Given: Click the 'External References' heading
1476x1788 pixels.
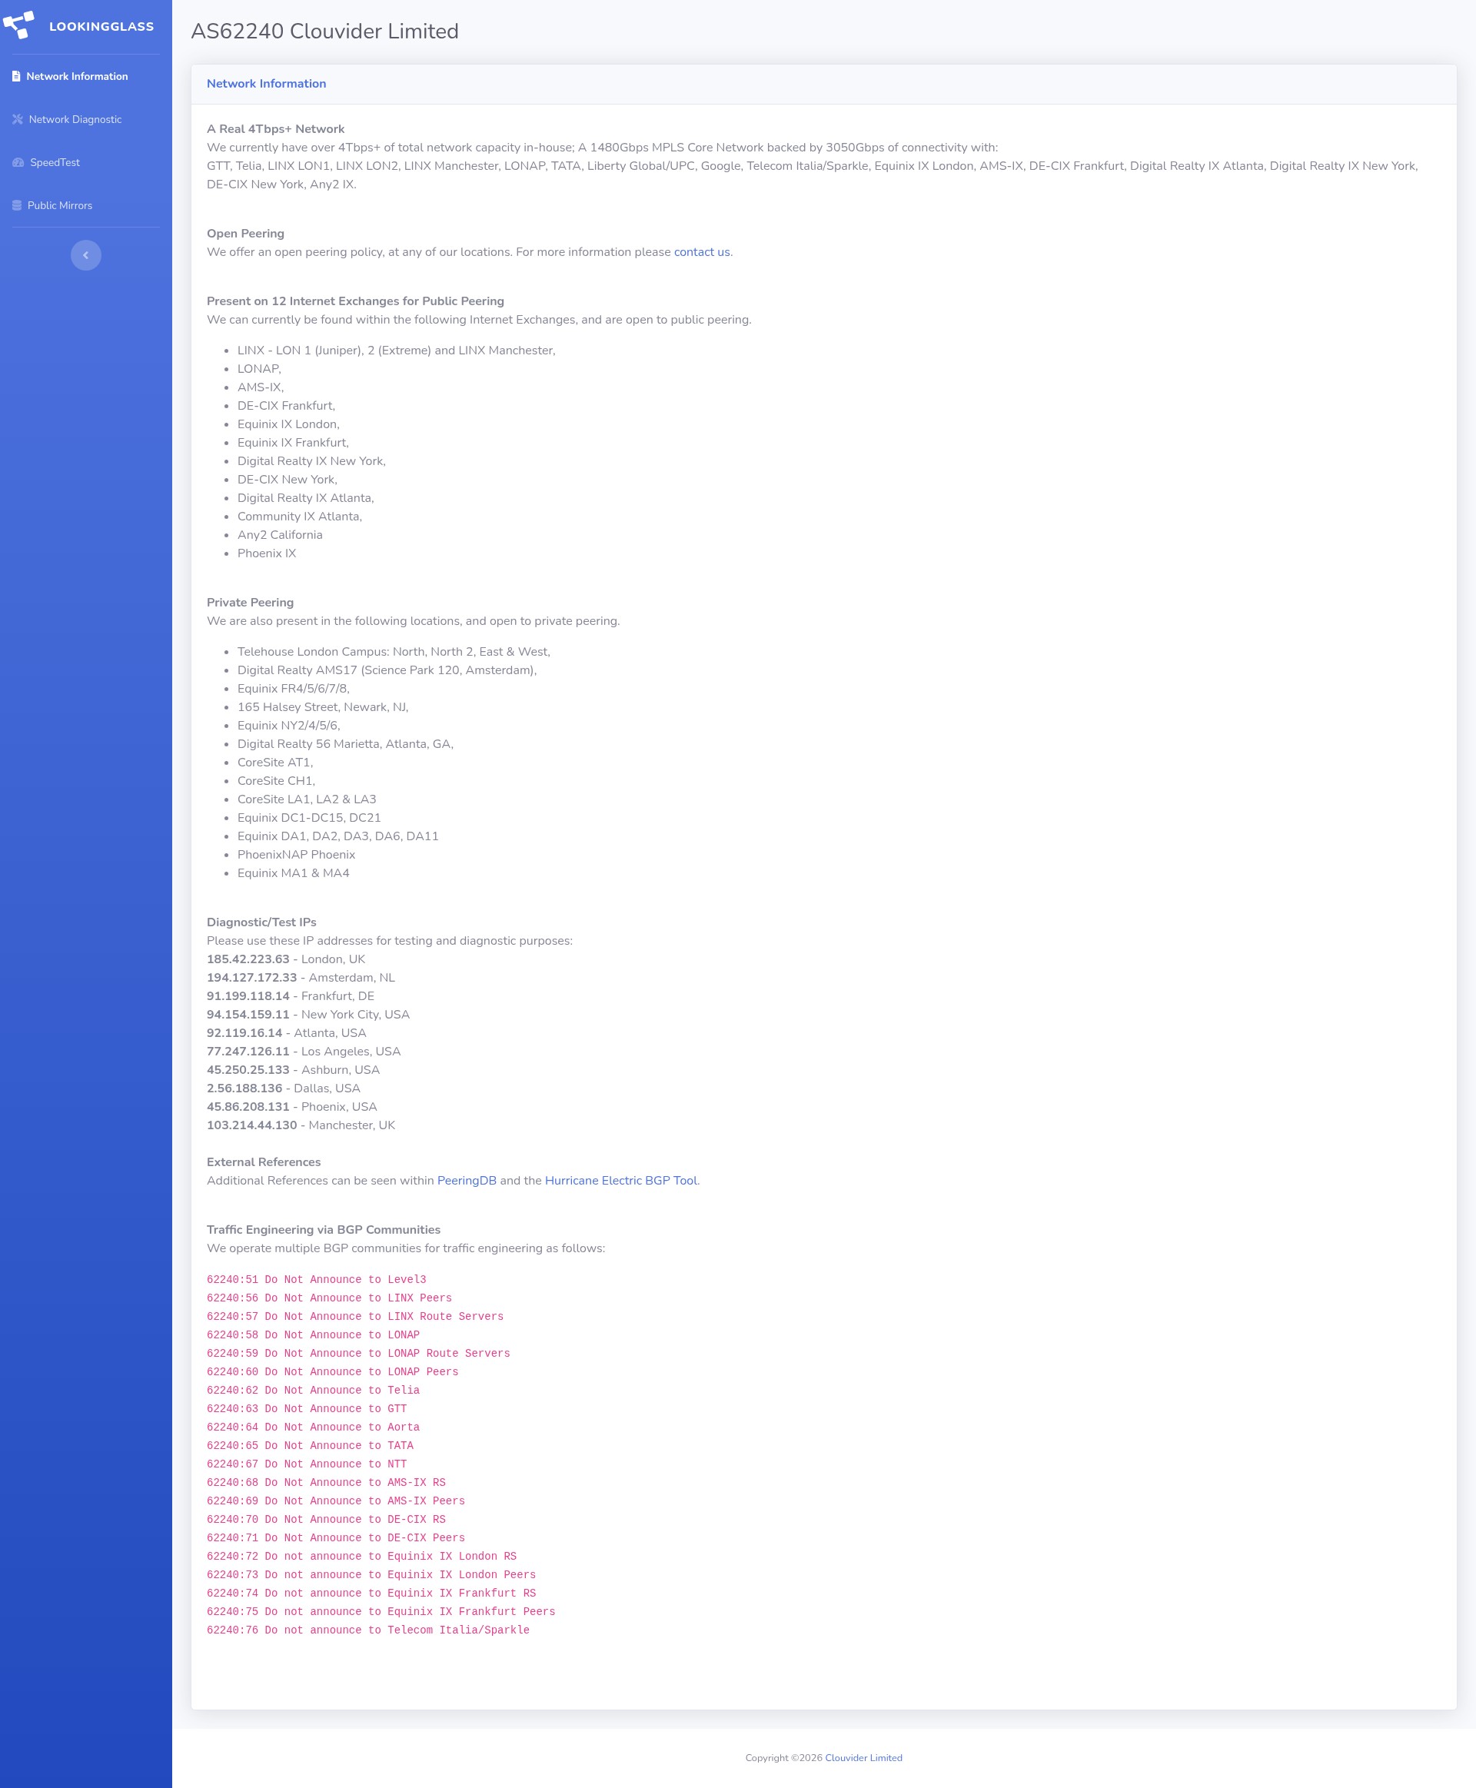Looking at the screenshot, I should coord(264,1162).
